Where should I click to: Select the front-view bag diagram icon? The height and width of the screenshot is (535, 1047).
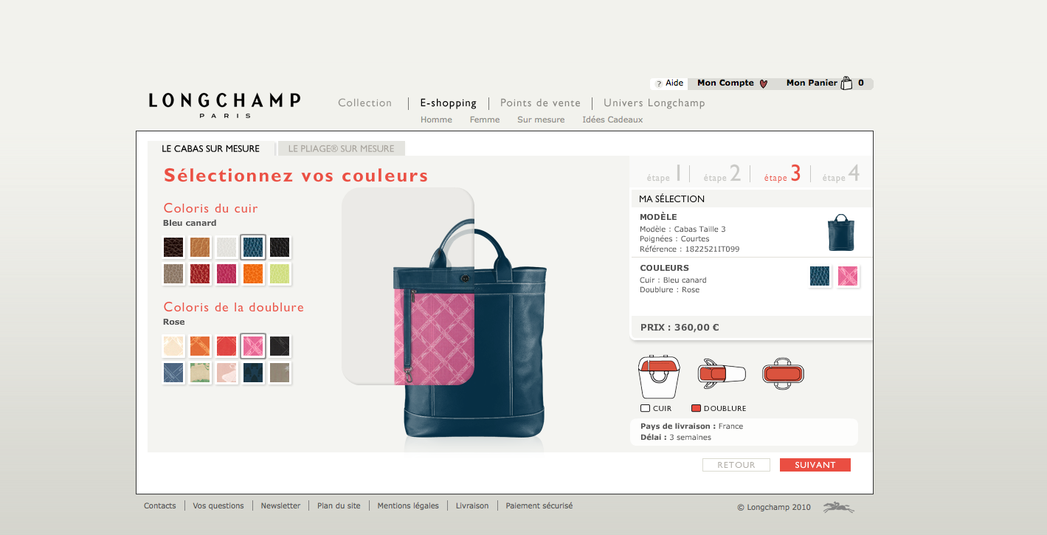659,376
